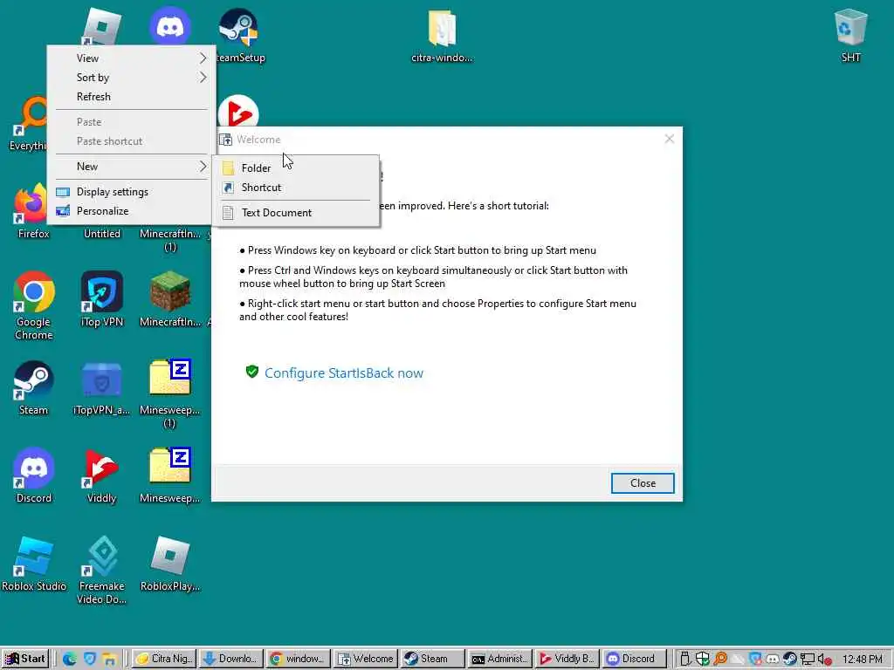
Task: Click the Welcome dialog title icon
Action: (226, 140)
